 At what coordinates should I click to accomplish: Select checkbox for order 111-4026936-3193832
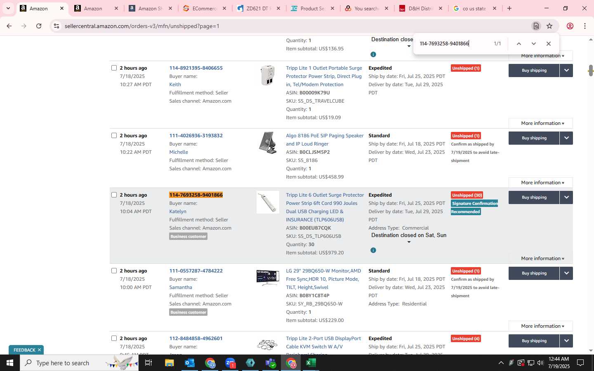pos(114,135)
